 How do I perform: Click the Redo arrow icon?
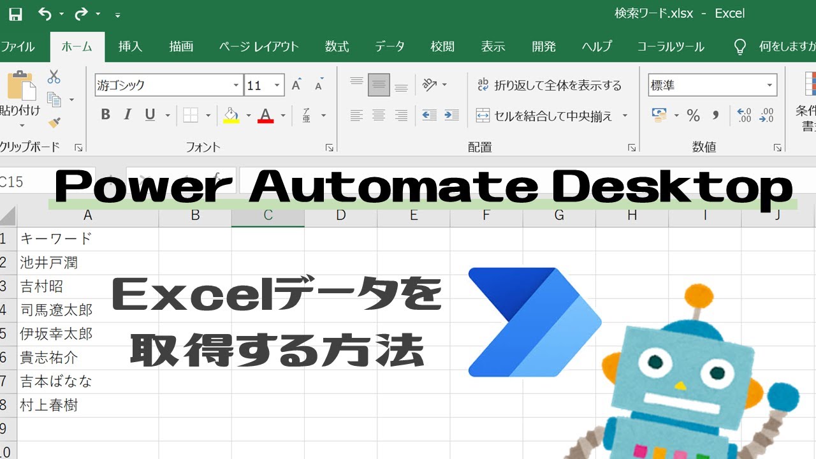pyautogui.click(x=81, y=13)
